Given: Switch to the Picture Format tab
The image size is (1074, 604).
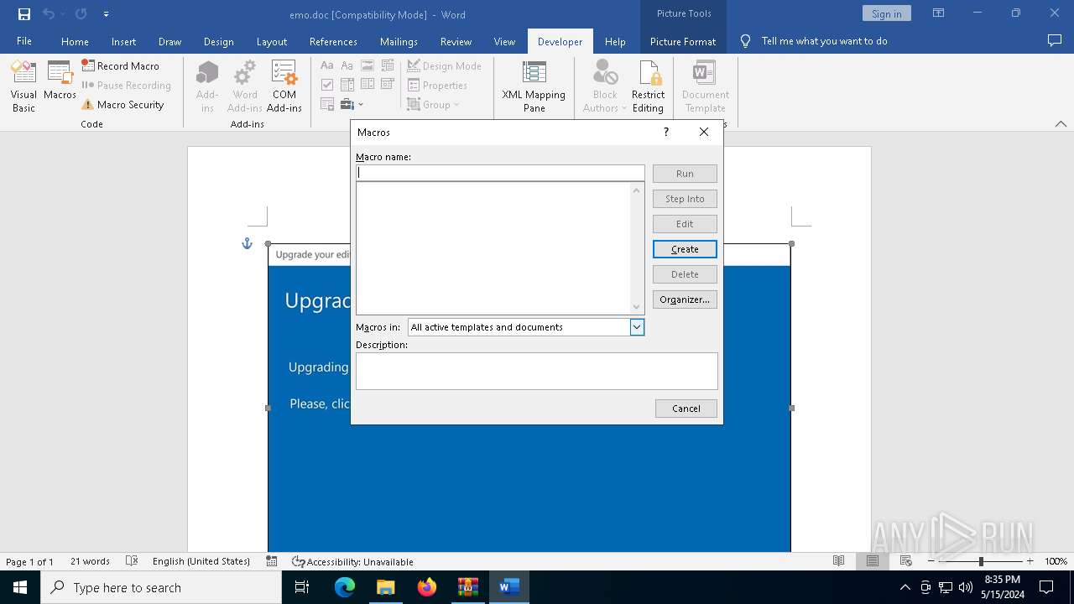Looking at the screenshot, I should point(683,41).
